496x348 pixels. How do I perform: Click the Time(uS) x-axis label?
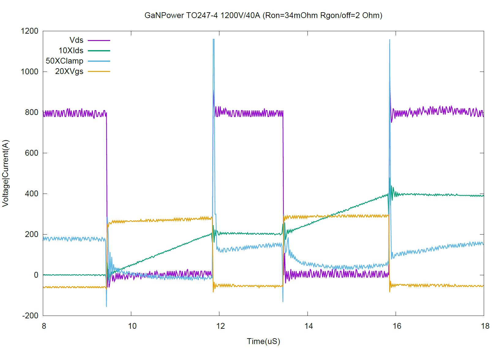pyautogui.click(x=263, y=341)
